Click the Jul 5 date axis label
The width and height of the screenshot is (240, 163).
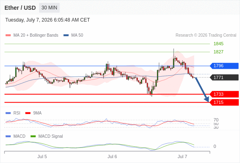tap(42, 156)
